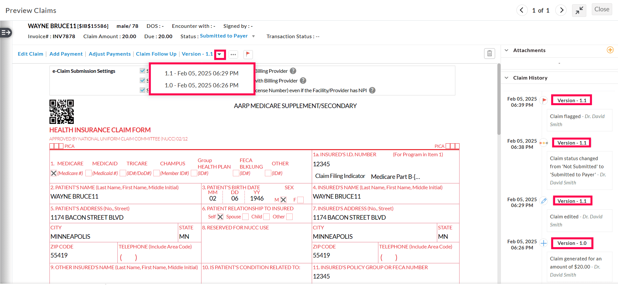
Task: Check sex F checkbox
Action: coord(300,200)
